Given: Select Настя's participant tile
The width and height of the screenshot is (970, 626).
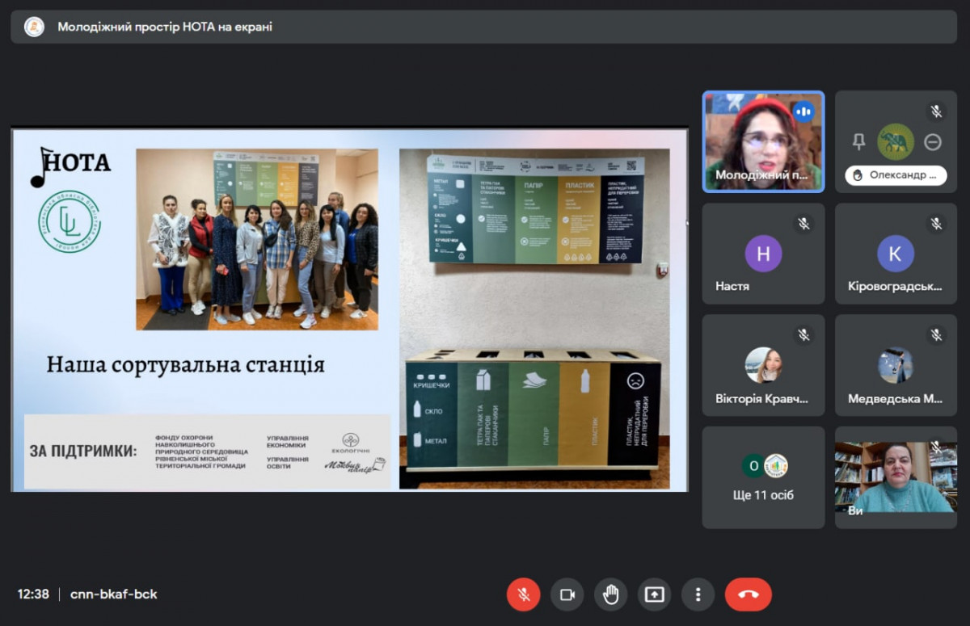Looking at the screenshot, I should 763,254.
